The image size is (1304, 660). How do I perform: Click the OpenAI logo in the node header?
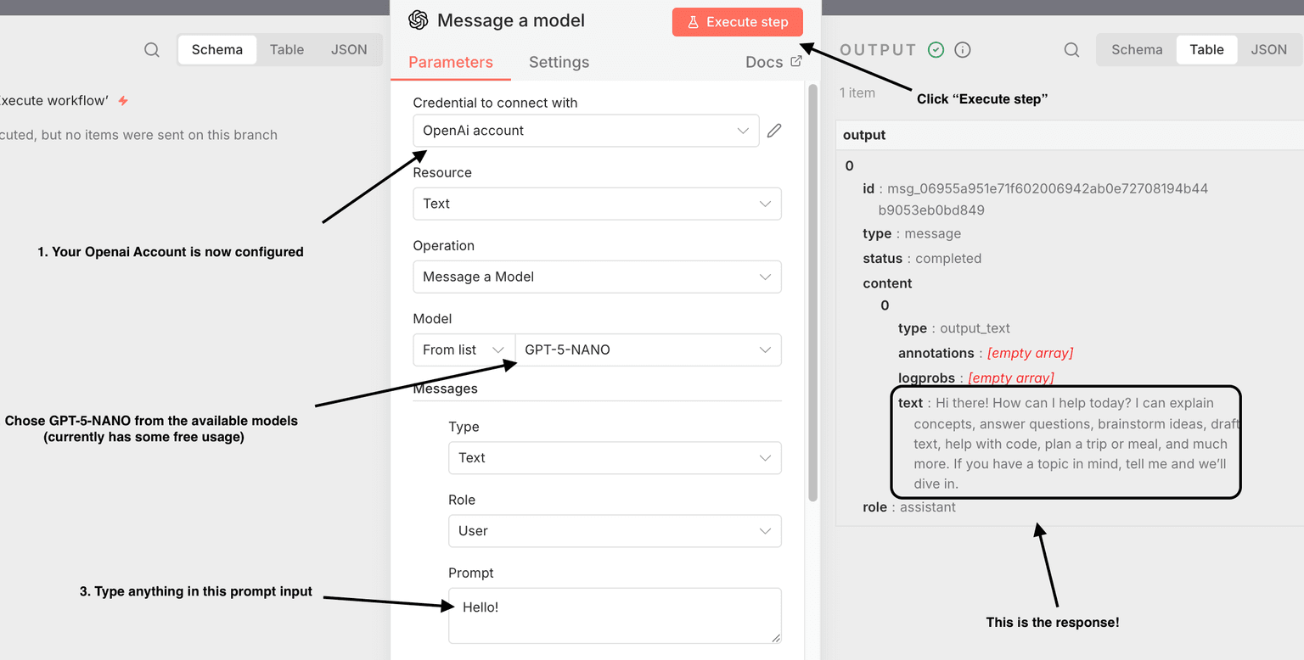click(x=418, y=20)
